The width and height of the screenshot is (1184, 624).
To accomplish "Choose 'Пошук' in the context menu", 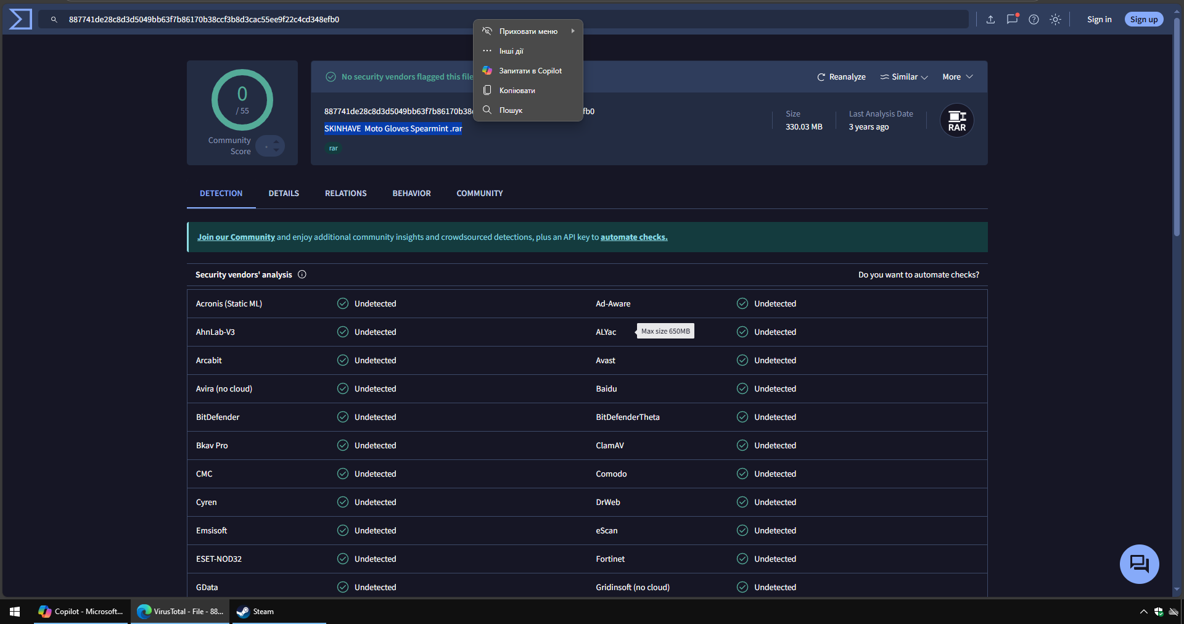I will [528, 110].
